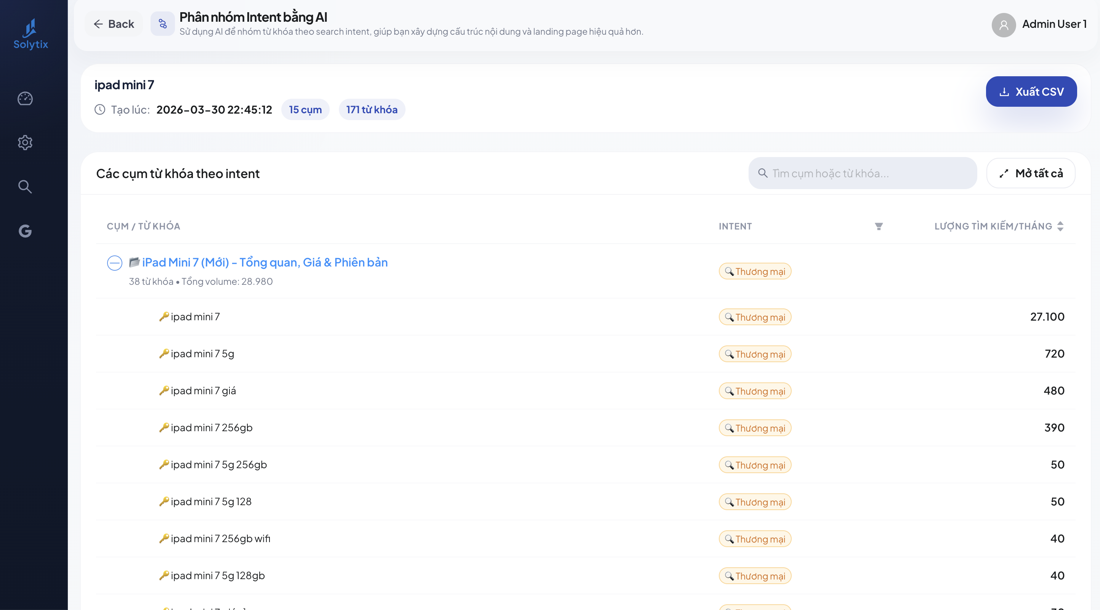Select the keyword 'ipad mini 7 5g 256gb'
Image resolution: width=1100 pixels, height=610 pixels.
219,465
